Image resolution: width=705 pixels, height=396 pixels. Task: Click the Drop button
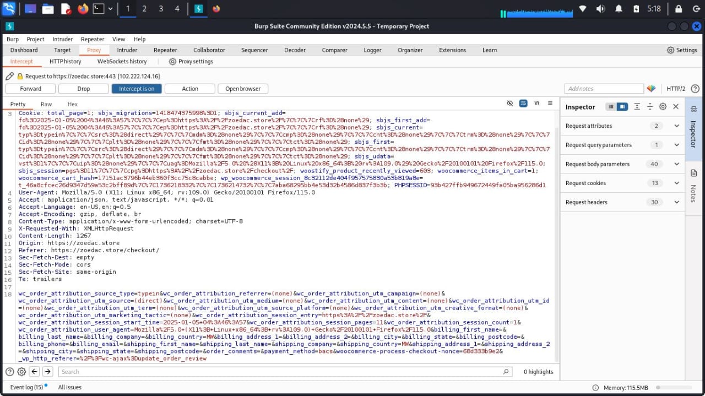pyautogui.click(x=83, y=89)
